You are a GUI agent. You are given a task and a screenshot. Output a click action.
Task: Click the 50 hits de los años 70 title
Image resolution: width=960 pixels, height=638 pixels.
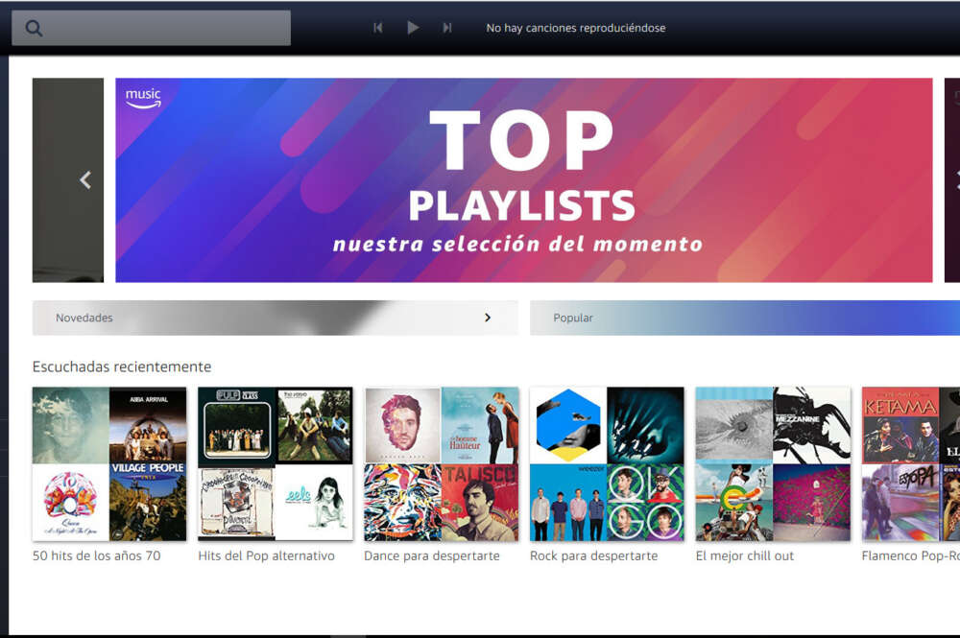(x=97, y=555)
